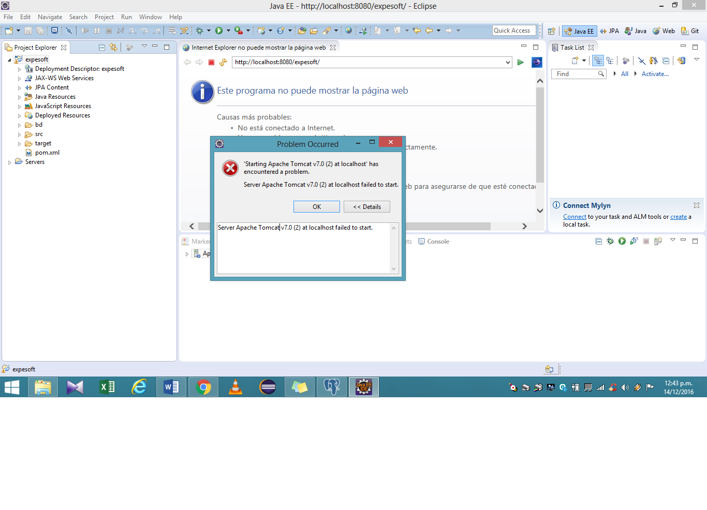Expand the JAX-WS Web Services node
Viewport: 707px width, 510px height.
[20, 79]
